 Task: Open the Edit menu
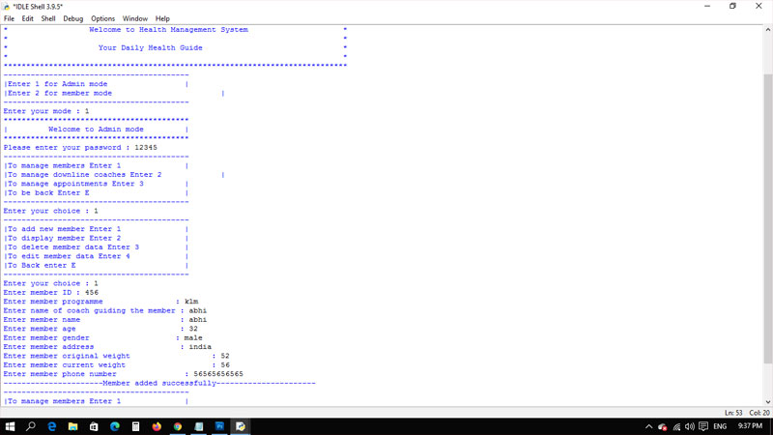(28, 18)
